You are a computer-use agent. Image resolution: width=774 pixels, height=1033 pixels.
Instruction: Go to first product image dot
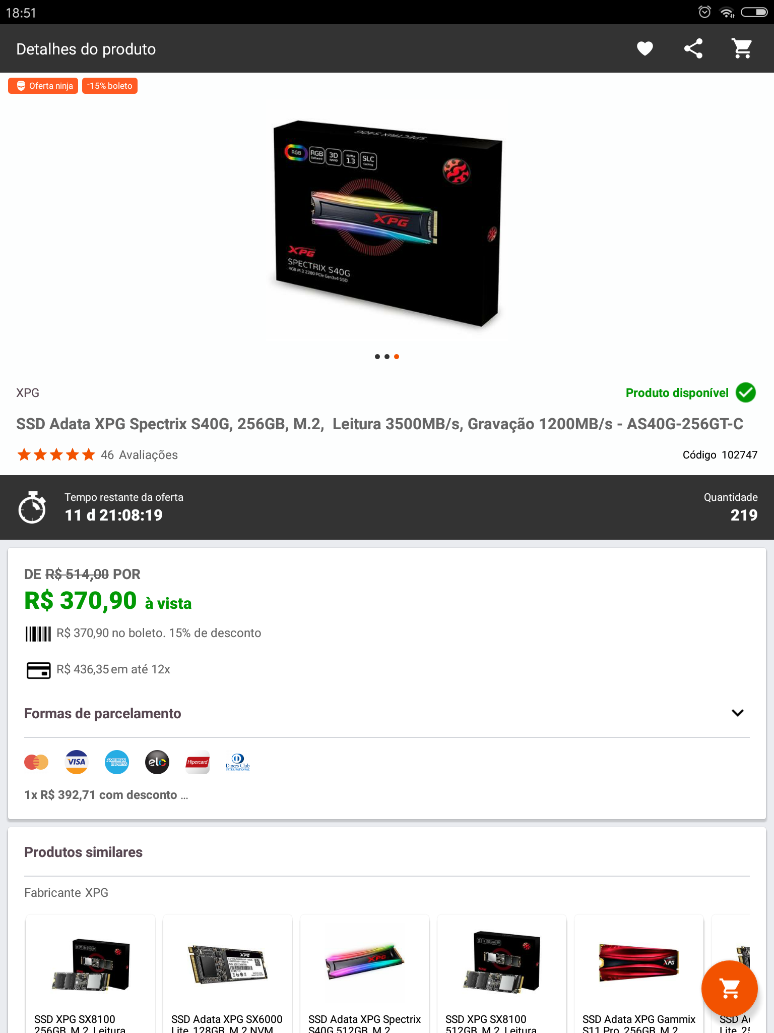coord(377,357)
